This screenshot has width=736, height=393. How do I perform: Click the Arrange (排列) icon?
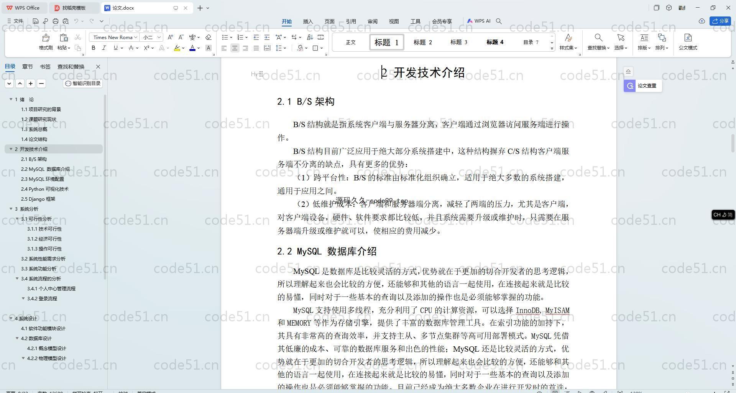click(x=662, y=38)
